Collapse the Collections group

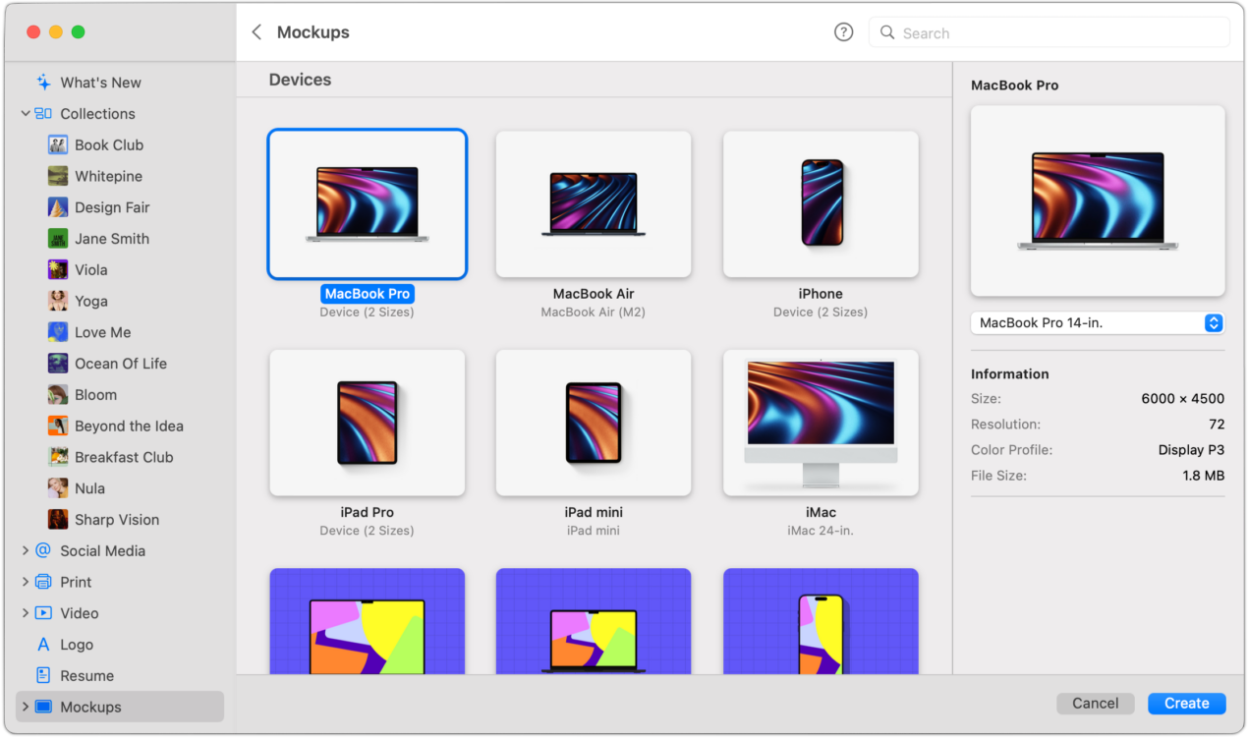[26, 114]
